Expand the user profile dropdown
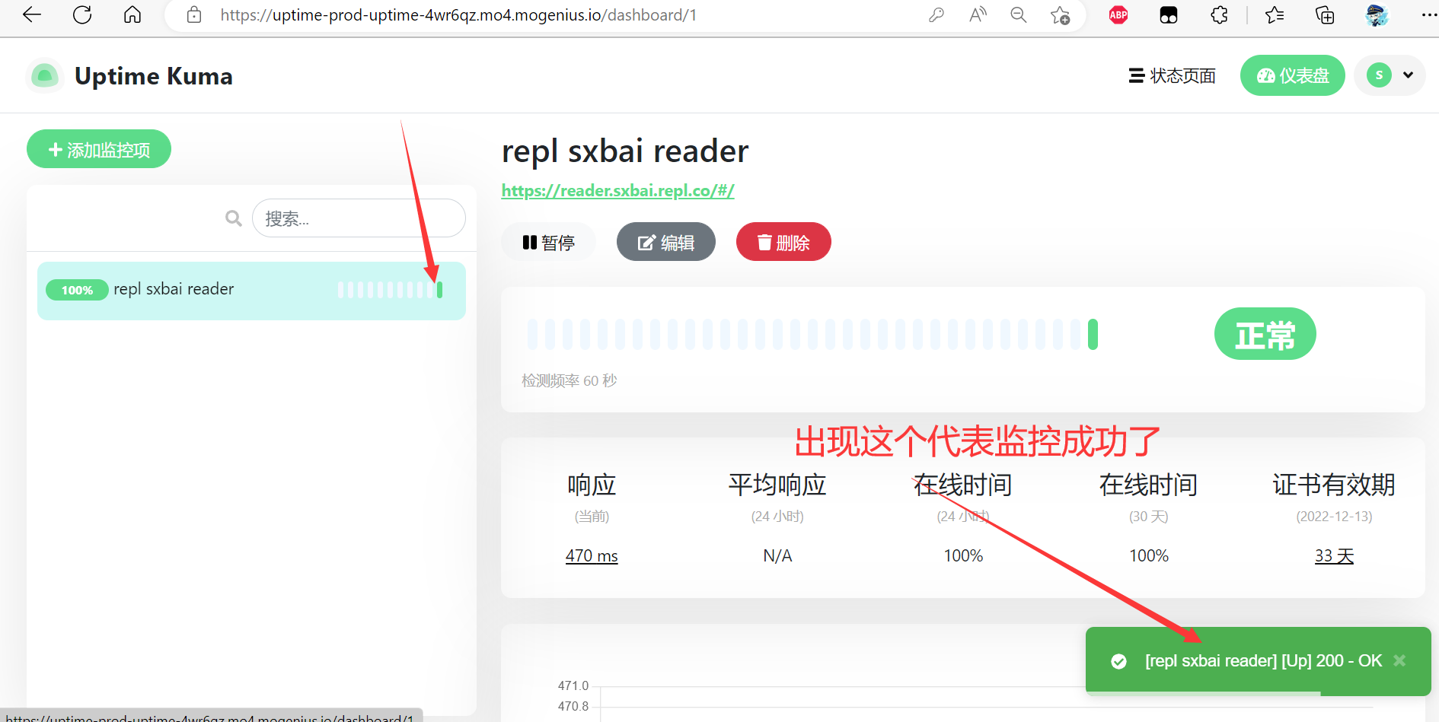1439x722 pixels. [1390, 75]
